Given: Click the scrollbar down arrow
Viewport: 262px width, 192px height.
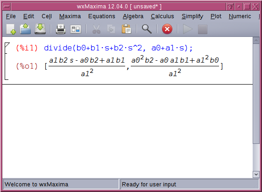Looking at the screenshot, I should (256, 174).
